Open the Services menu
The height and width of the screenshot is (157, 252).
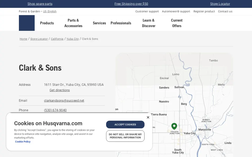(x=99, y=23)
